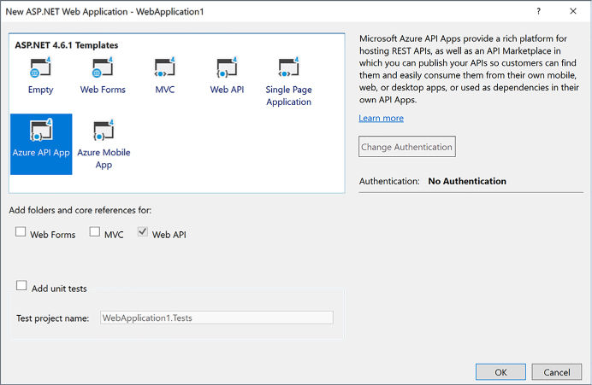Viewport: 592px width, 385px height.
Task: Click the 'No Authentication' status text
Action: click(x=467, y=181)
